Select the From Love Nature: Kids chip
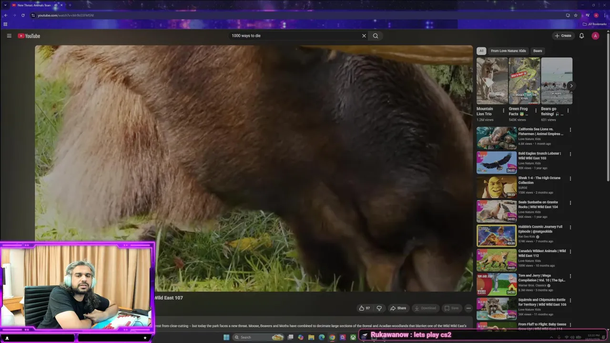The image size is (610, 343). pos(508,50)
